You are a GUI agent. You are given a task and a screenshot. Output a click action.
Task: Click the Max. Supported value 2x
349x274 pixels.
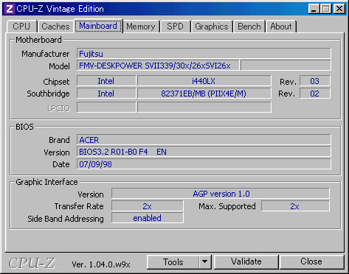295,206
